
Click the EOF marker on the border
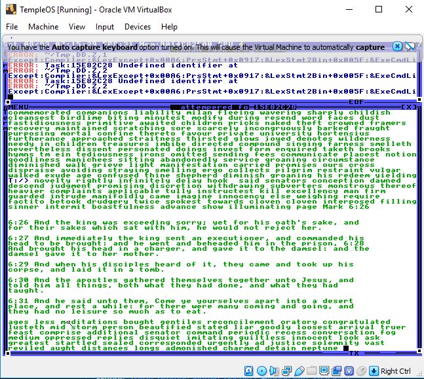pyautogui.click(x=356, y=102)
